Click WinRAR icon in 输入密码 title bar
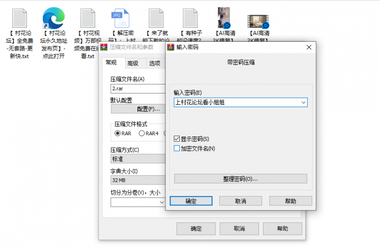Viewport: 380px width, 251px height. pyautogui.click(x=170, y=47)
